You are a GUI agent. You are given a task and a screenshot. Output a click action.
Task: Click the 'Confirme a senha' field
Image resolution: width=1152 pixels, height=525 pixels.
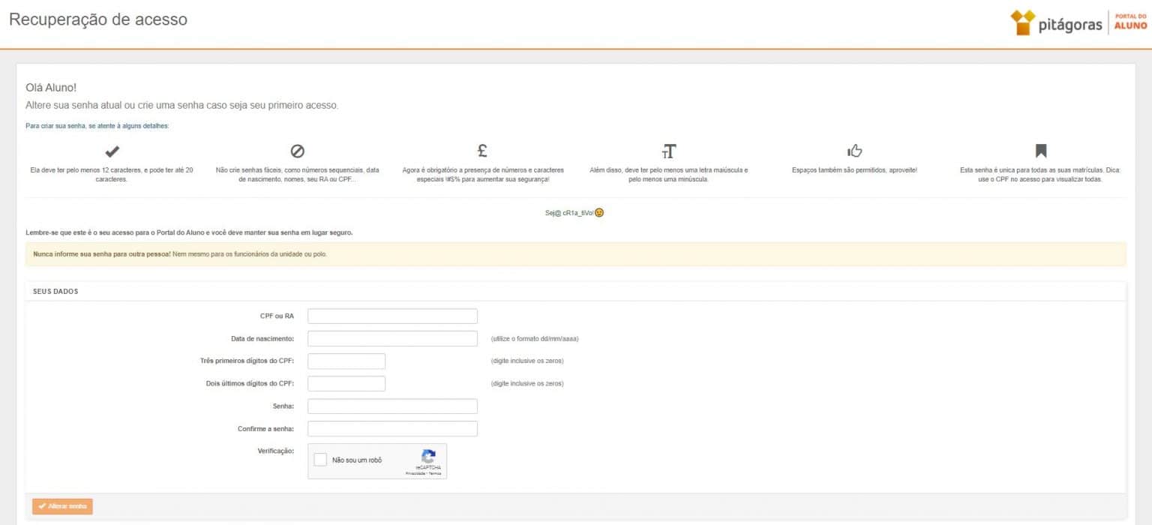click(x=392, y=428)
